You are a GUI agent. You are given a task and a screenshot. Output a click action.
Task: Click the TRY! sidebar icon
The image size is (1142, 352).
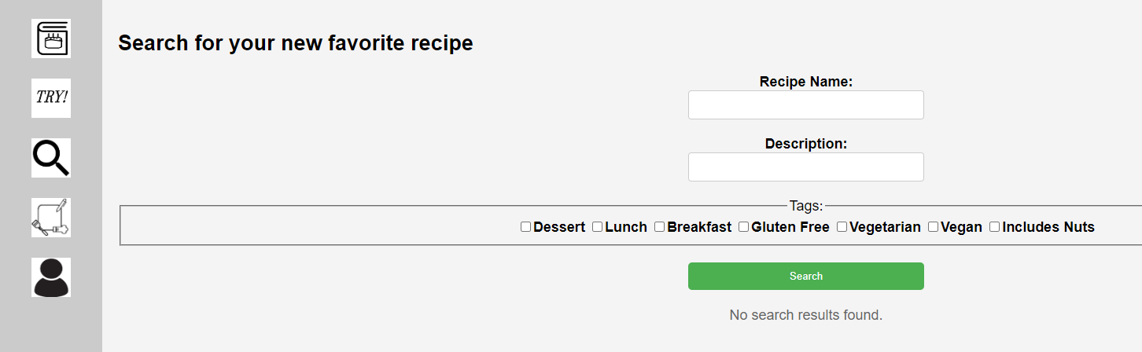(x=51, y=98)
